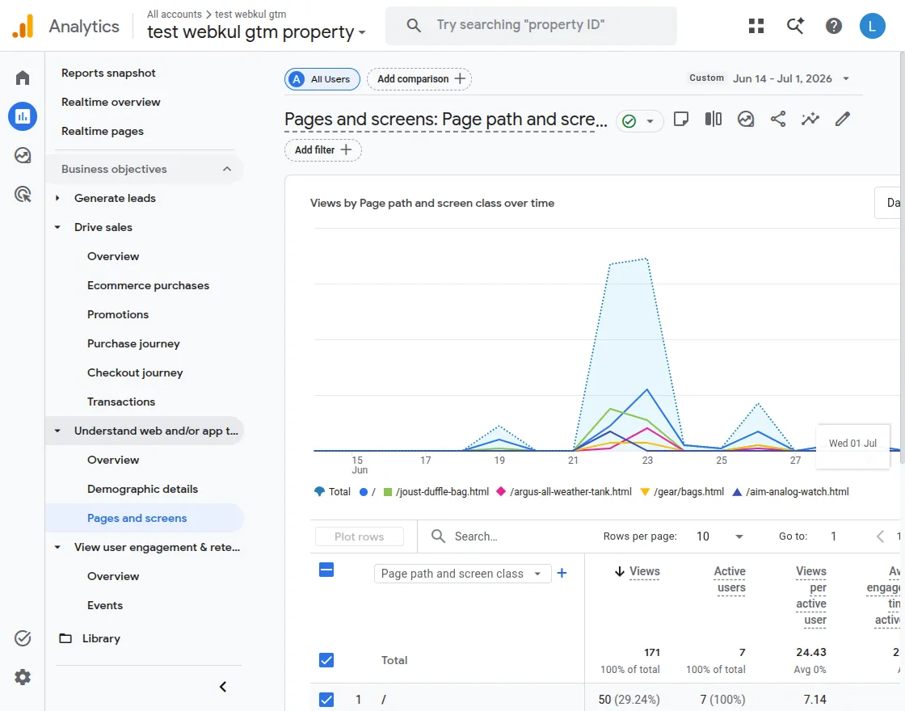Share this report icon
The image size is (905, 711).
[x=778, y=120]
